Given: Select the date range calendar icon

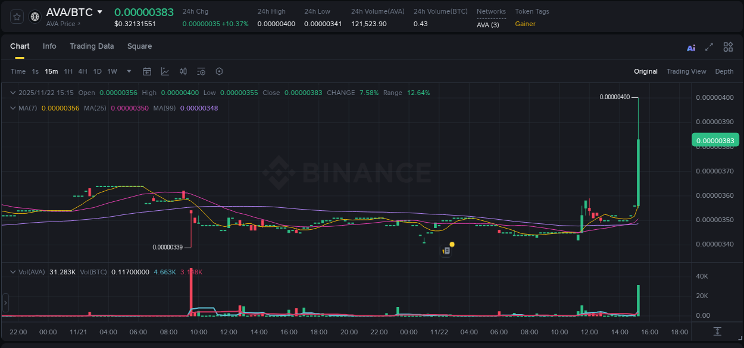Looking at the screenshot, I should point(147,71).
